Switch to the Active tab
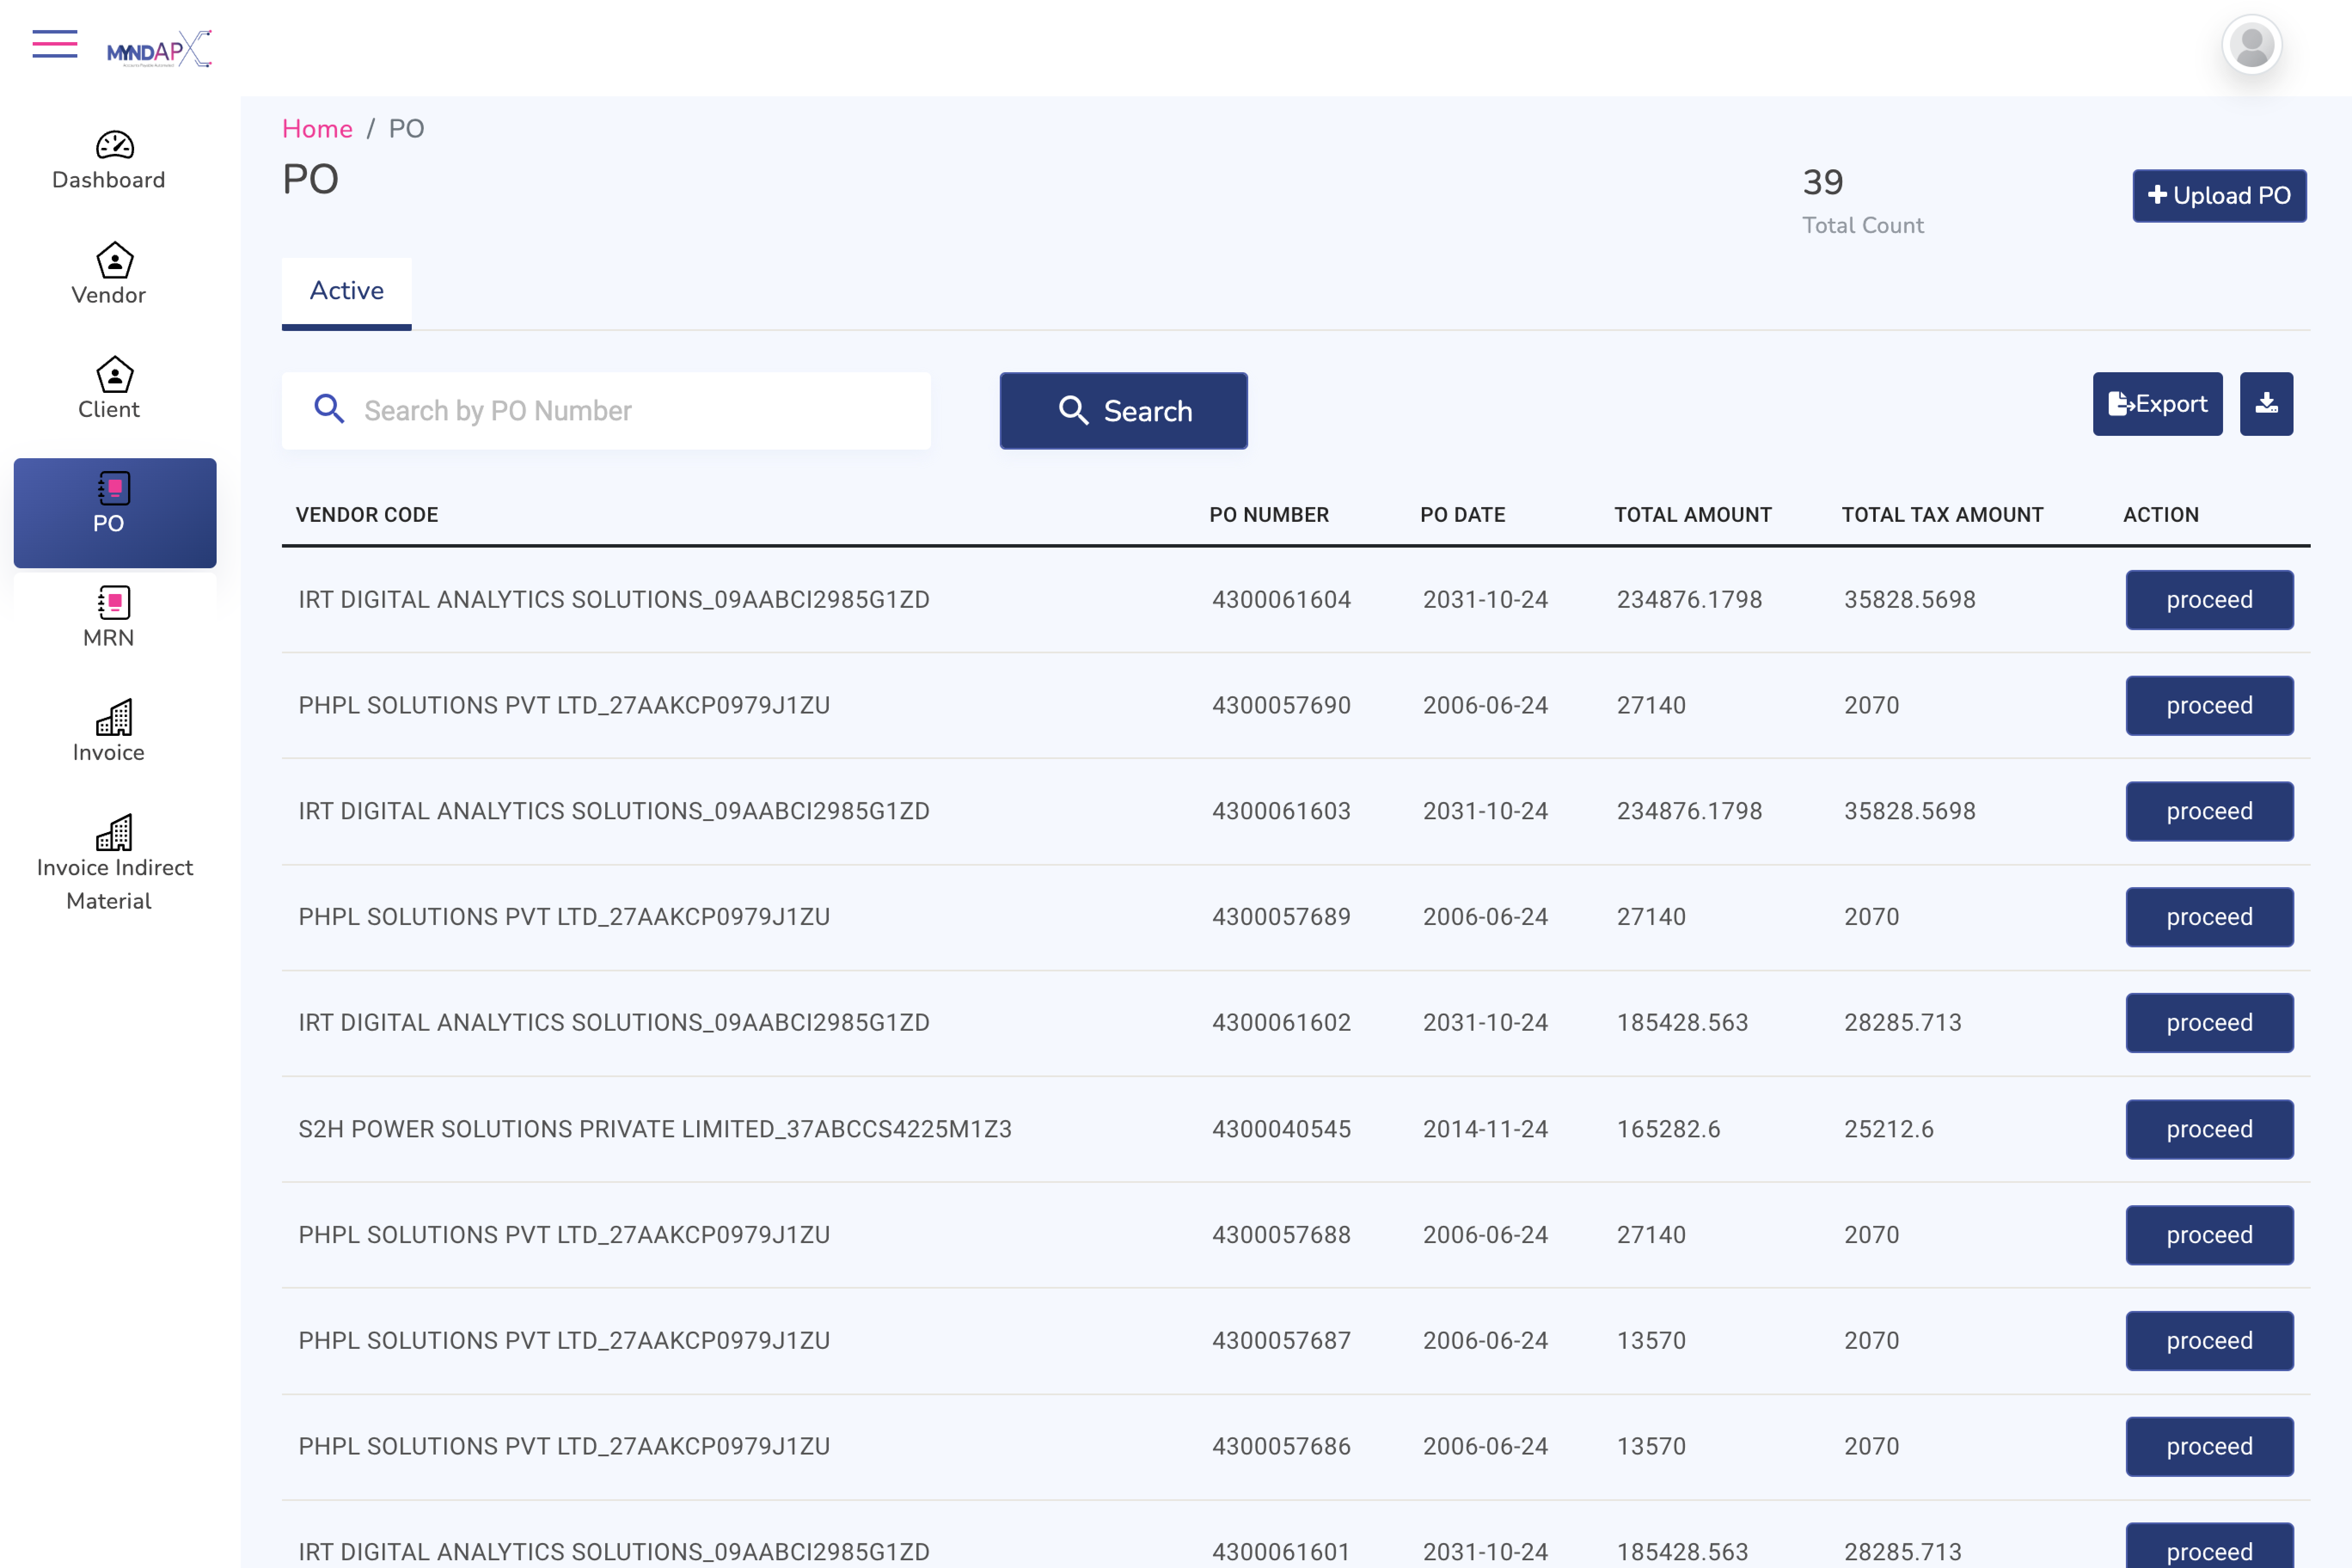Screen dimensions: 2352x1568 click(346, 291)
